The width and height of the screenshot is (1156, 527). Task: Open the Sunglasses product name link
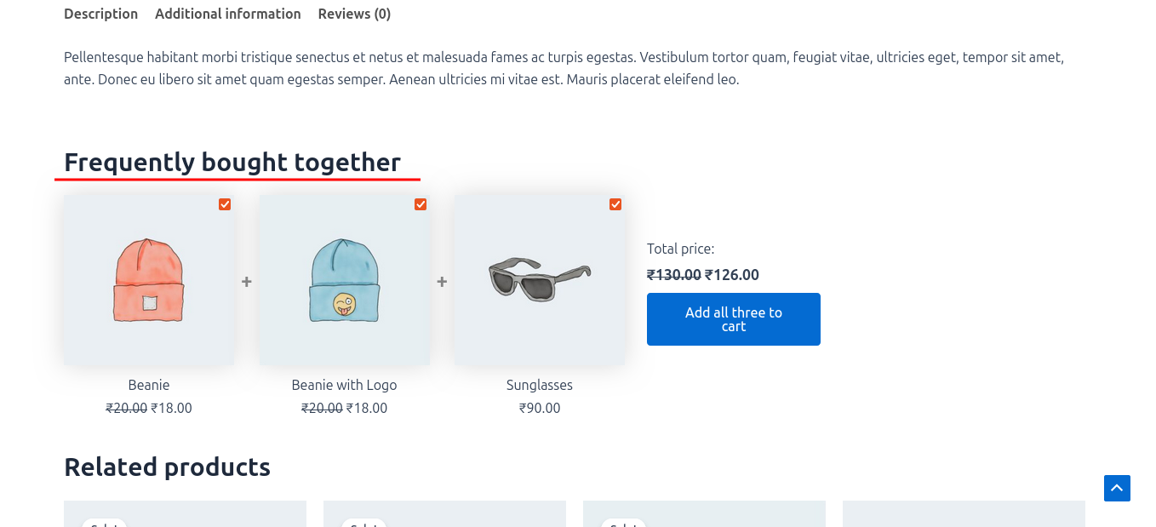click(540, 385)
